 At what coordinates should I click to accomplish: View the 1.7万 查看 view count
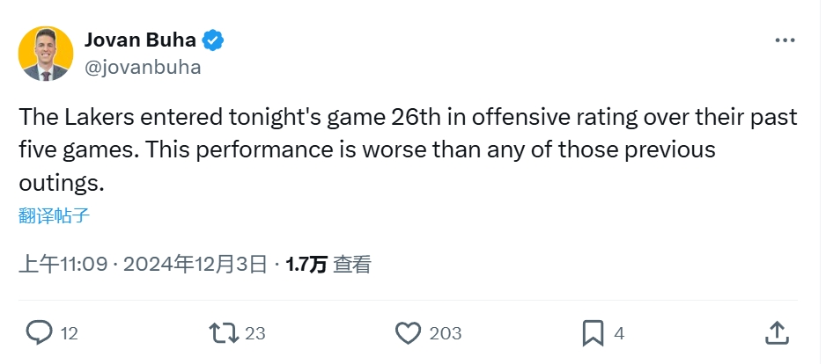(x=328, y=263)
